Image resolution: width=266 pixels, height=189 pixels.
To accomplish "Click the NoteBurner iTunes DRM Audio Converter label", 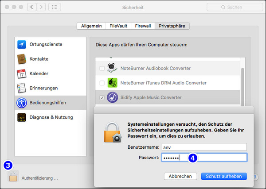I will (x=163, y=83).
